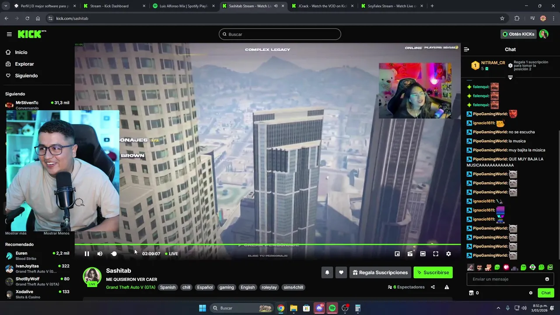Image resolution: width=560 pixels, height=315 pixels.
Task: Open Grand Theft Auto V (GTA) category link
Action: click(x=130, y=287)
